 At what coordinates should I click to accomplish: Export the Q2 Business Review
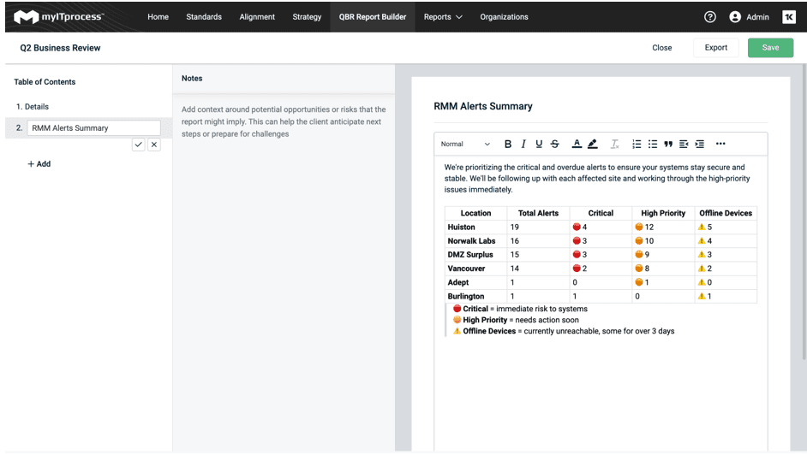(x=715, y=48)
